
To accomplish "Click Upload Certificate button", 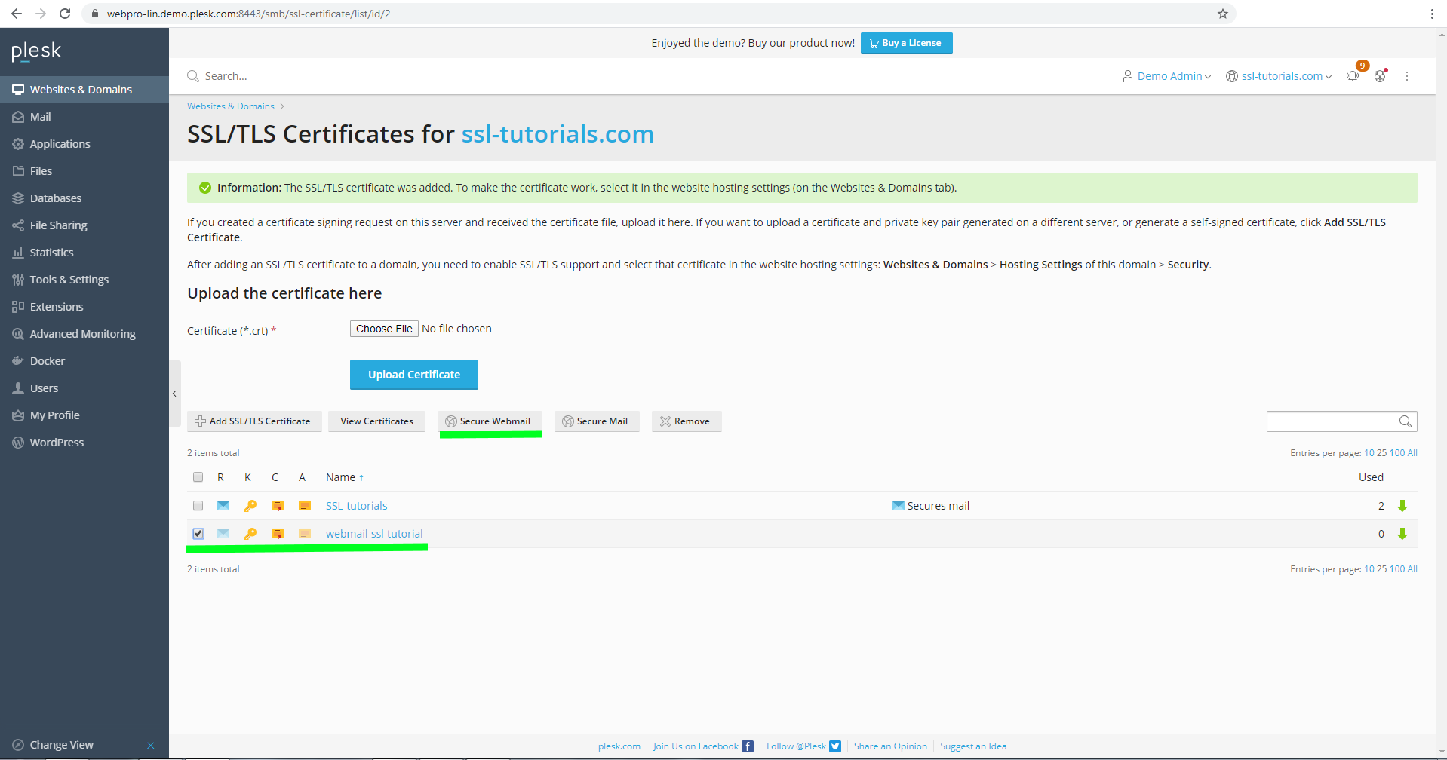I will point(413,375).
